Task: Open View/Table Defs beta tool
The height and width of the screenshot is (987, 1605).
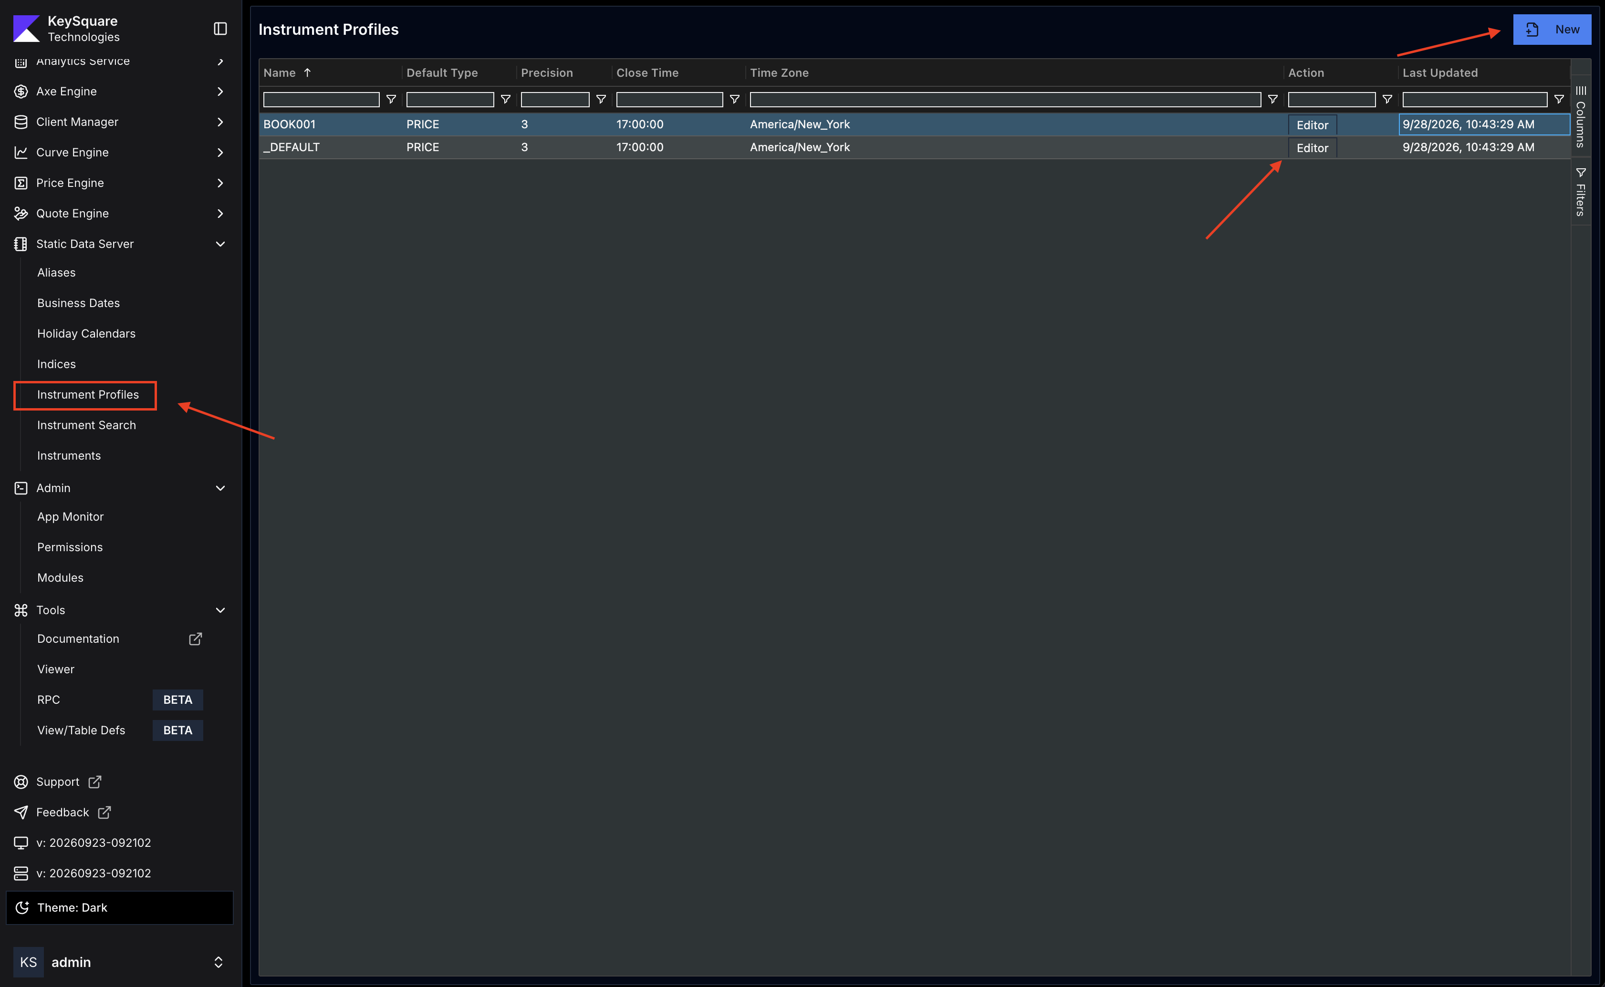Action: click(81, 730)
